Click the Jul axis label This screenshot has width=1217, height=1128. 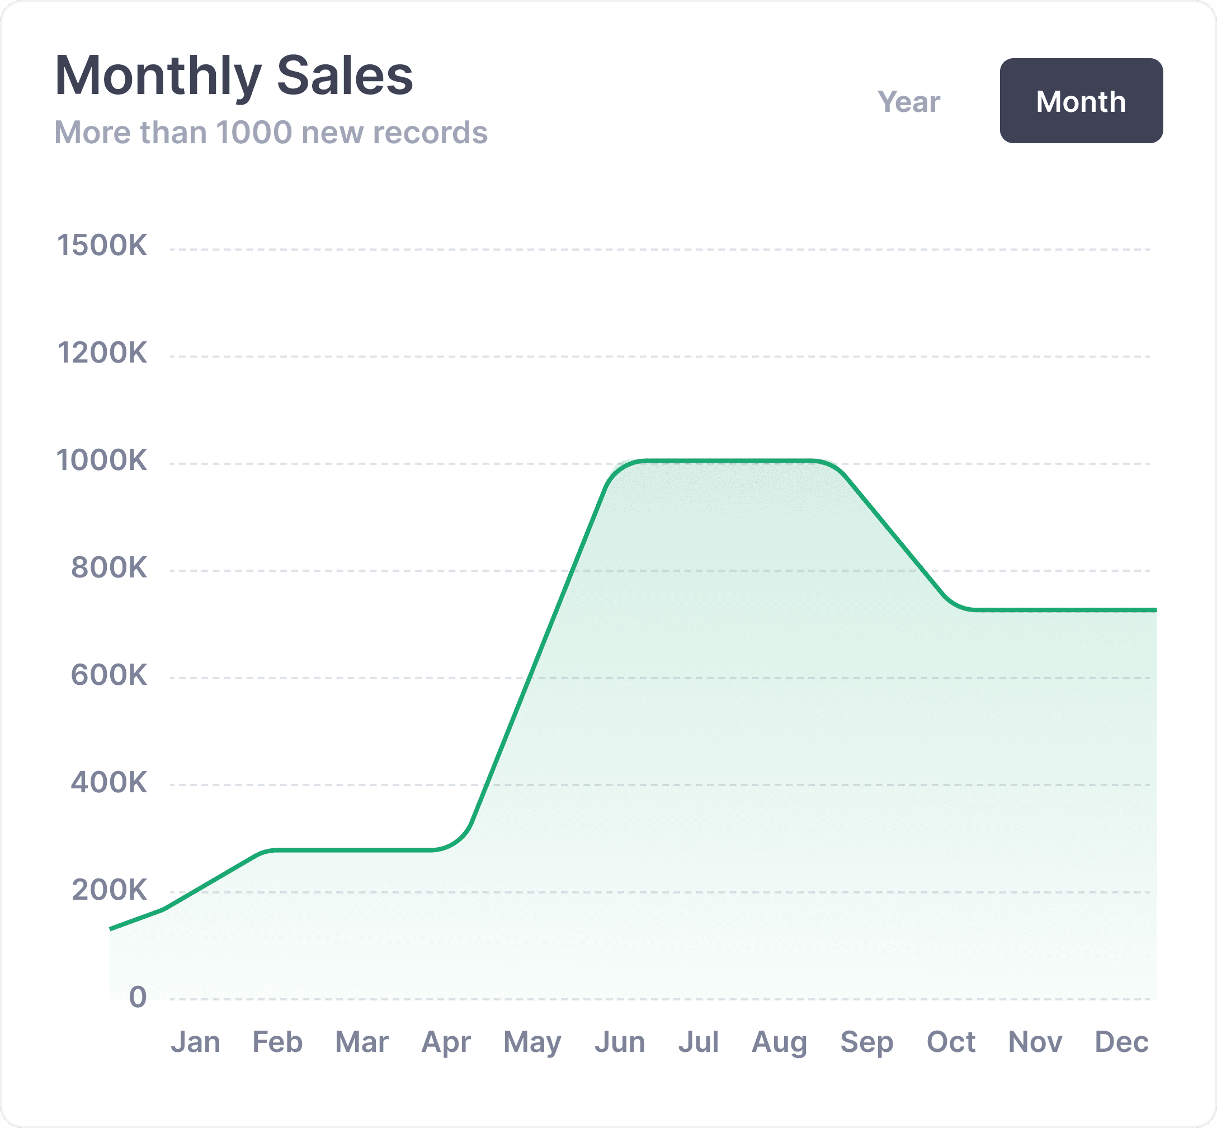tap(699, 1041)
